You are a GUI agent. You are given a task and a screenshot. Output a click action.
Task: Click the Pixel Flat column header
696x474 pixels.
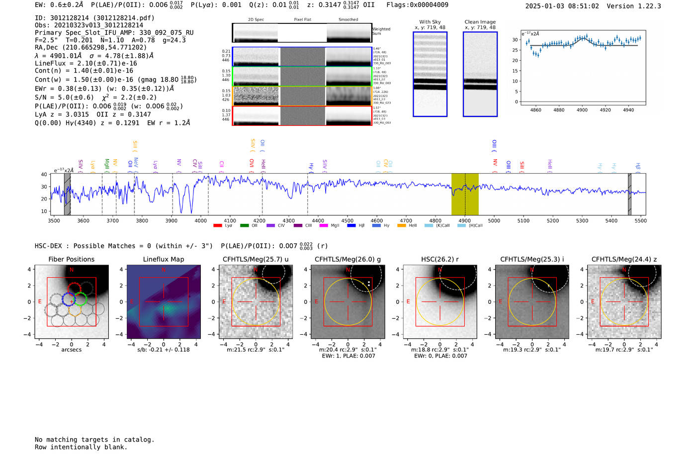pyautogui.click(x=302, y=20)
